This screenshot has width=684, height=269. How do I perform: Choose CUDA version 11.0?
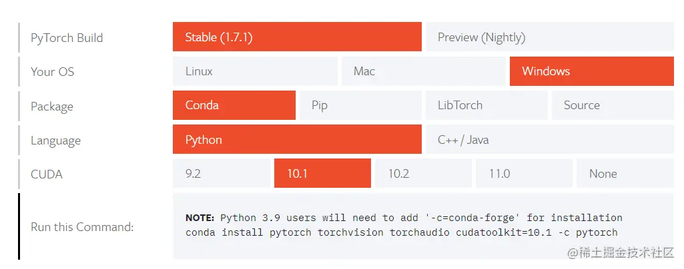[x=524, y=174]
